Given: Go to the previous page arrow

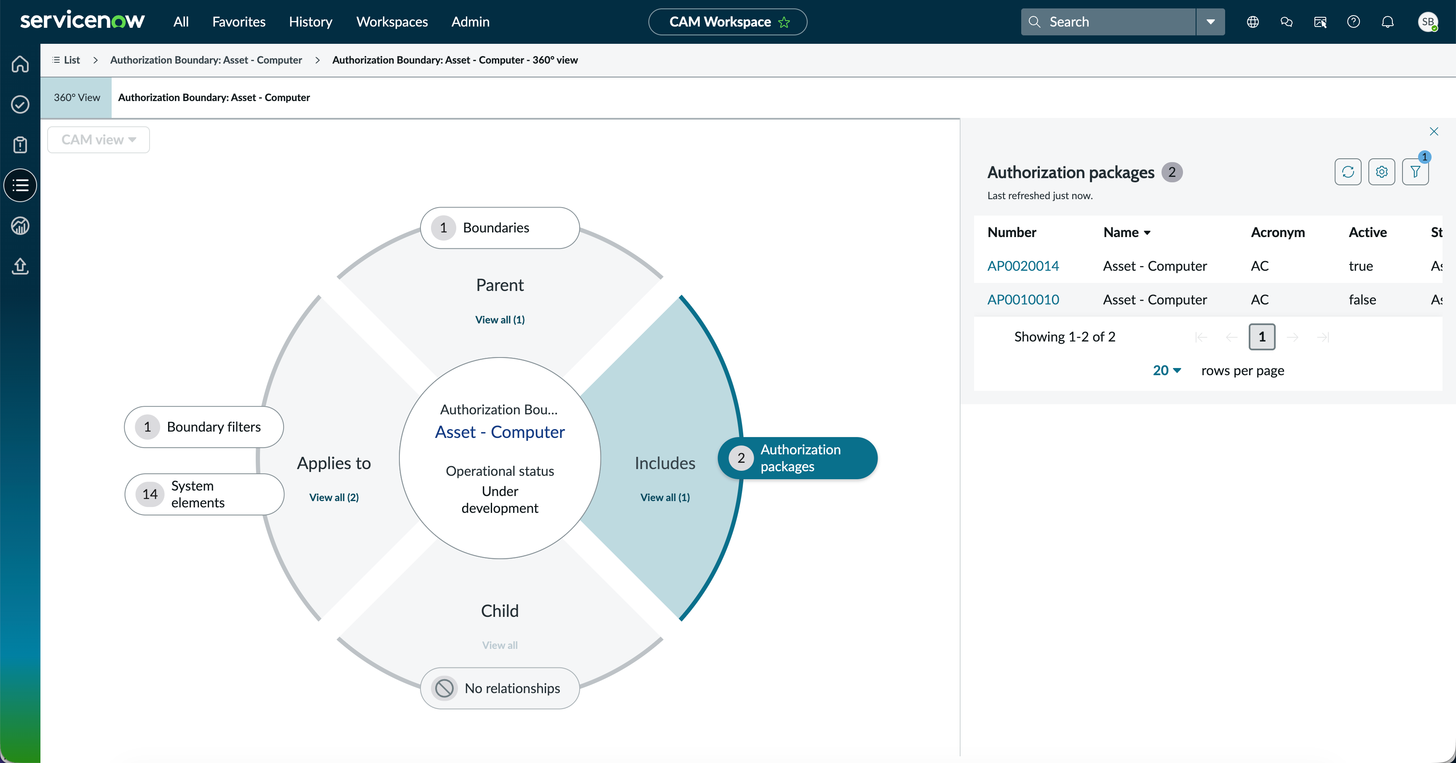Looking at the screenshot, I should click(1231, 337).
